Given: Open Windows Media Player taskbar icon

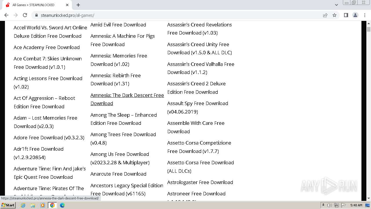Looking at the screenshot, I should (43, 205).
